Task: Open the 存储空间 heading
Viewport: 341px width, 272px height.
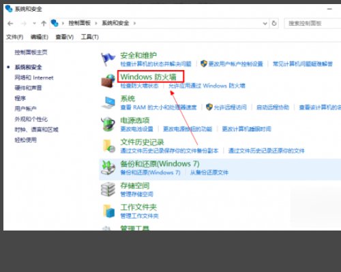Action: 135,186
